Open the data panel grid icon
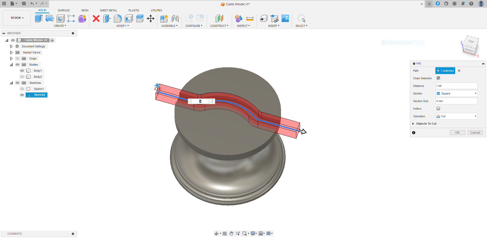 (4, 4)
